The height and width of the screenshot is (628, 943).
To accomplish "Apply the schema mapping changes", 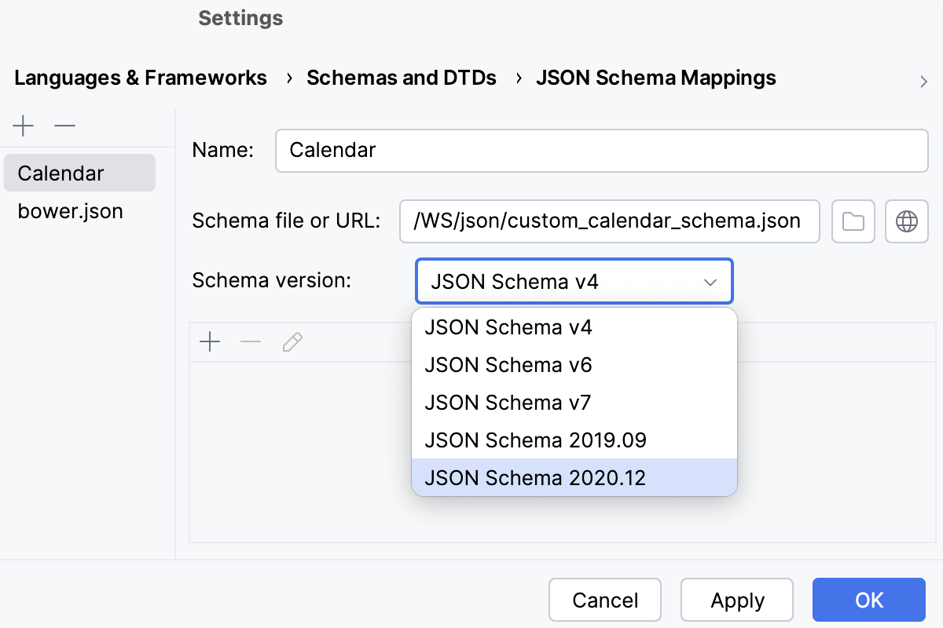I will coord(736,600).
